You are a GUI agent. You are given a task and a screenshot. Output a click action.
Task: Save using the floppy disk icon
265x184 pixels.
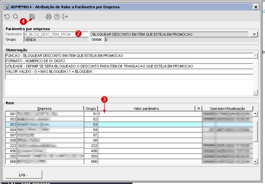pyautogui.click(x=32, y=17)
